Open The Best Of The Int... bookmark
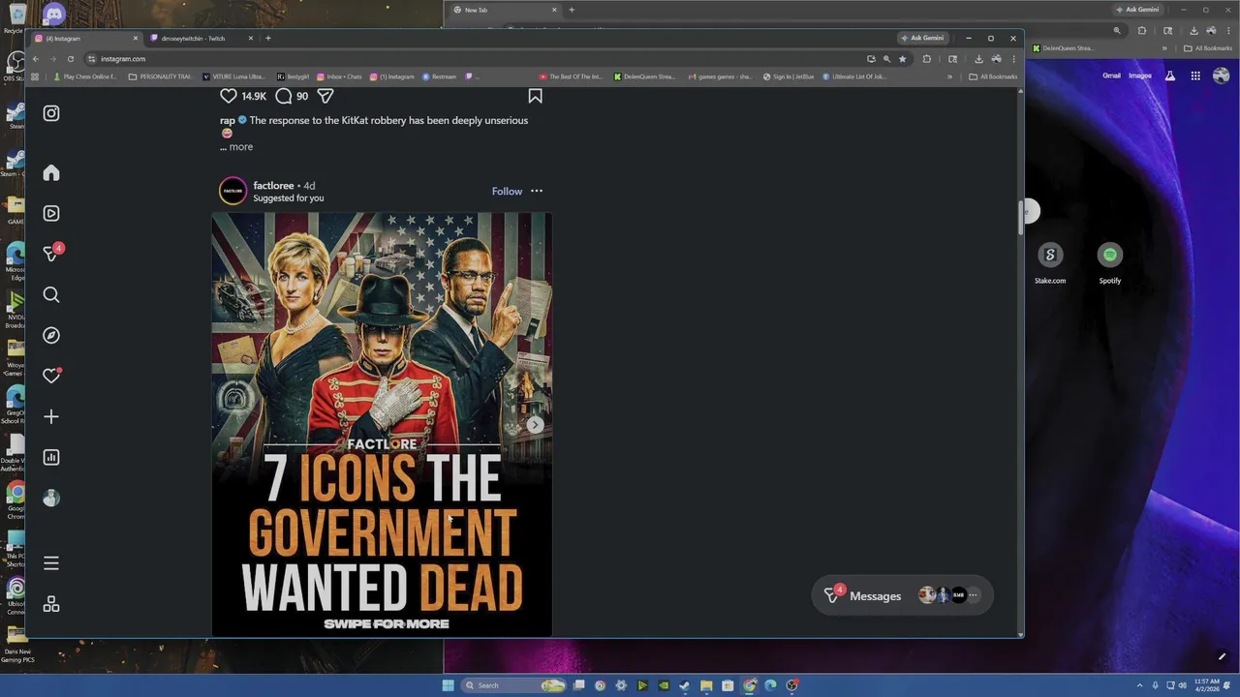Viewport: 1240px width, 697px height. click(x=571, y=76)
